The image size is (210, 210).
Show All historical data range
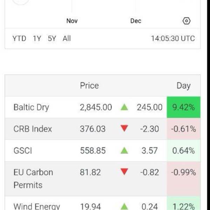[66, 38]
